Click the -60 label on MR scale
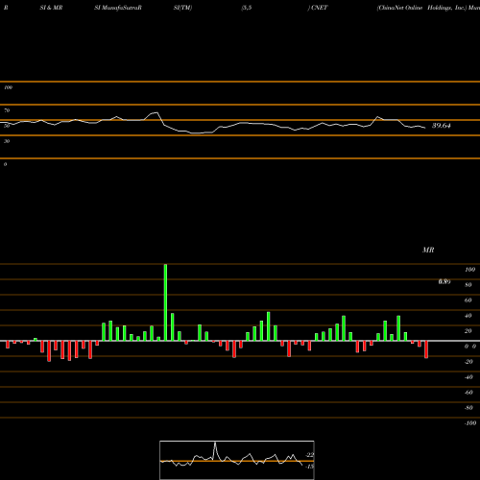Viewport: 480px width, 480px height. click(x=468, y=393)
